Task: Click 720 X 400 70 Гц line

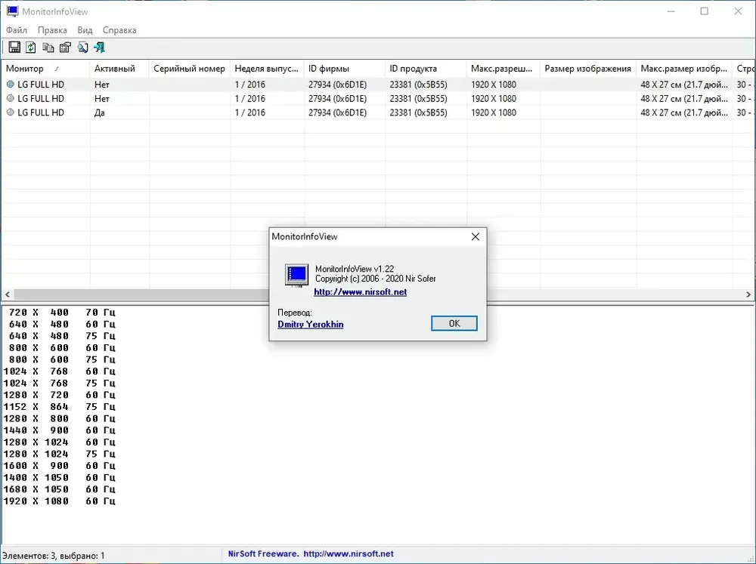Action: click(x=62, y=312)
